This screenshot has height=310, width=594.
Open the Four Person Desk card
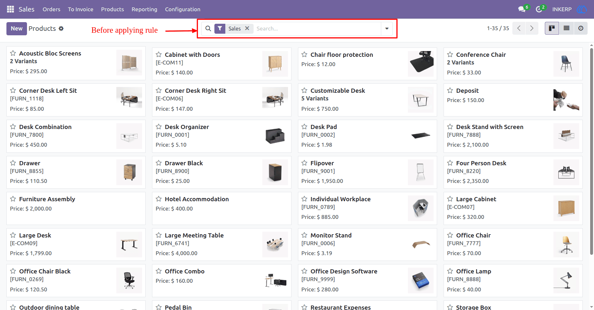coord(513,172)
